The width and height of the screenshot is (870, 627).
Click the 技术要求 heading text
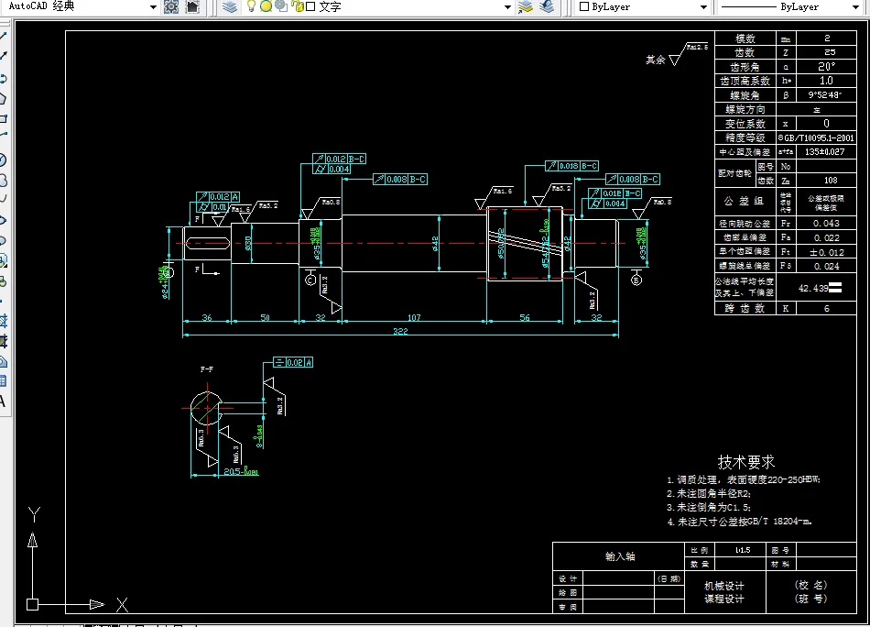pyautogui.click(x=745, y=462)
